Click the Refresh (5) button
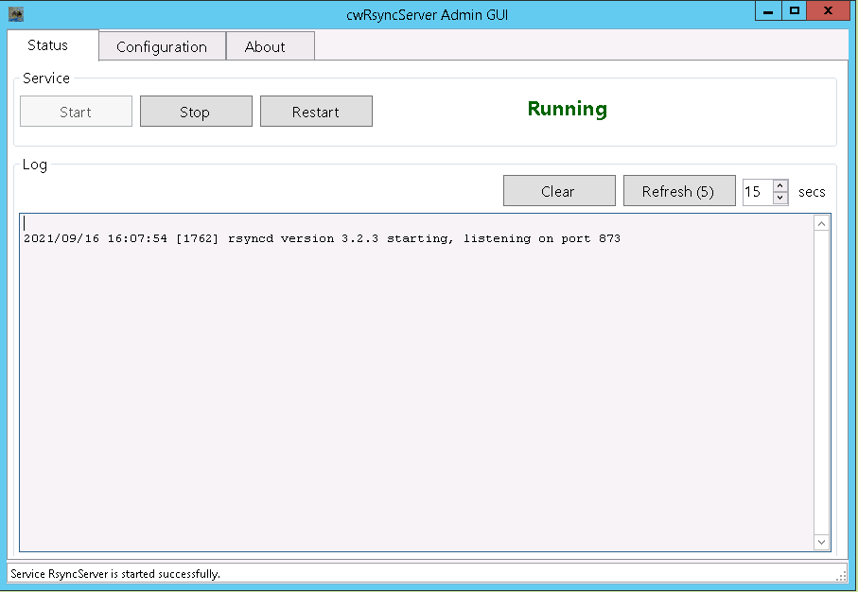 (678, 190)
